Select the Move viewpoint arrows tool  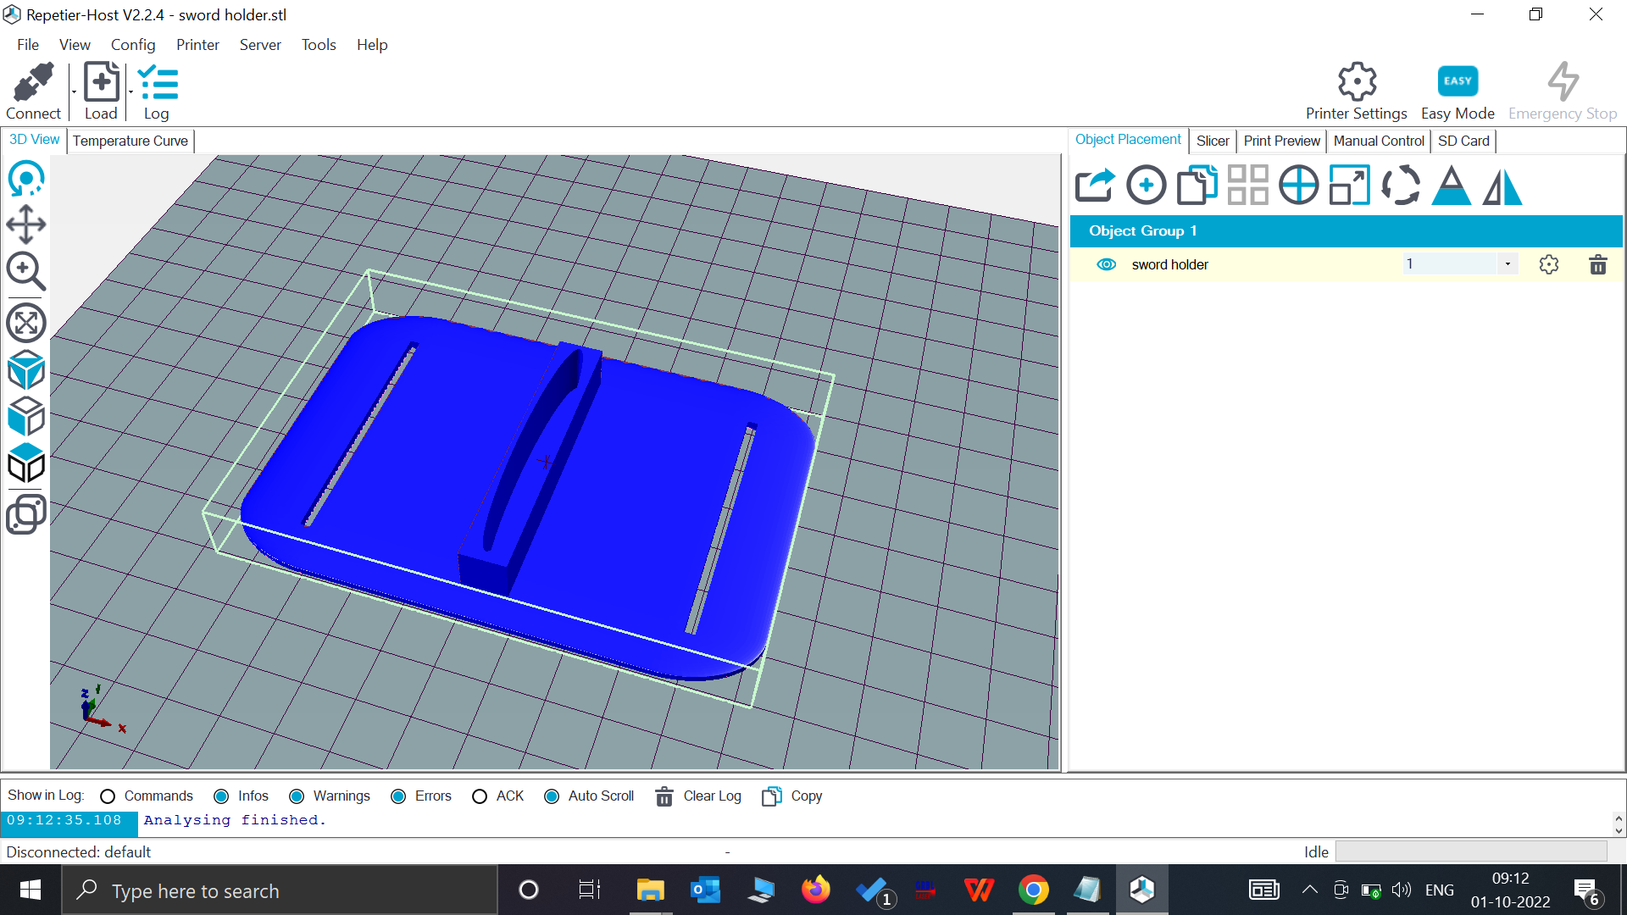click(x=26, y=225)
